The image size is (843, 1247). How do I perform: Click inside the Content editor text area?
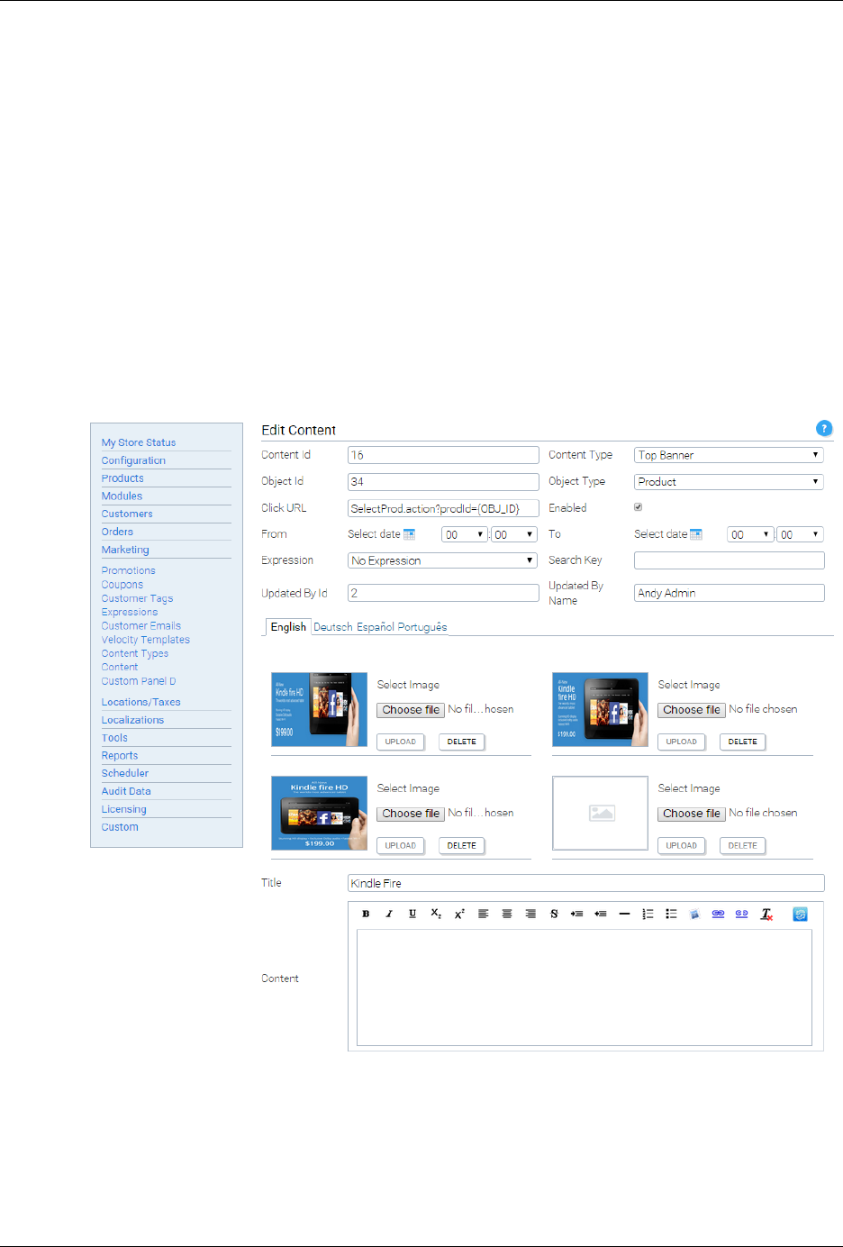click(585, 988)
